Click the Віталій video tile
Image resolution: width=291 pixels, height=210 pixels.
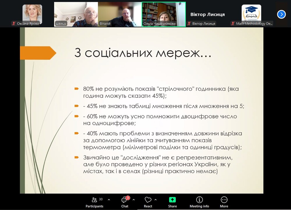click(x=119, y=14)
